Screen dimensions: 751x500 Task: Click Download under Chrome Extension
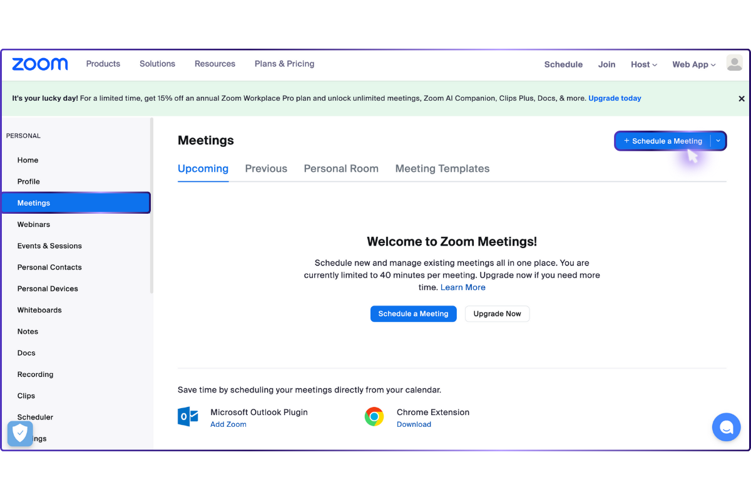(x=414, y=424)
